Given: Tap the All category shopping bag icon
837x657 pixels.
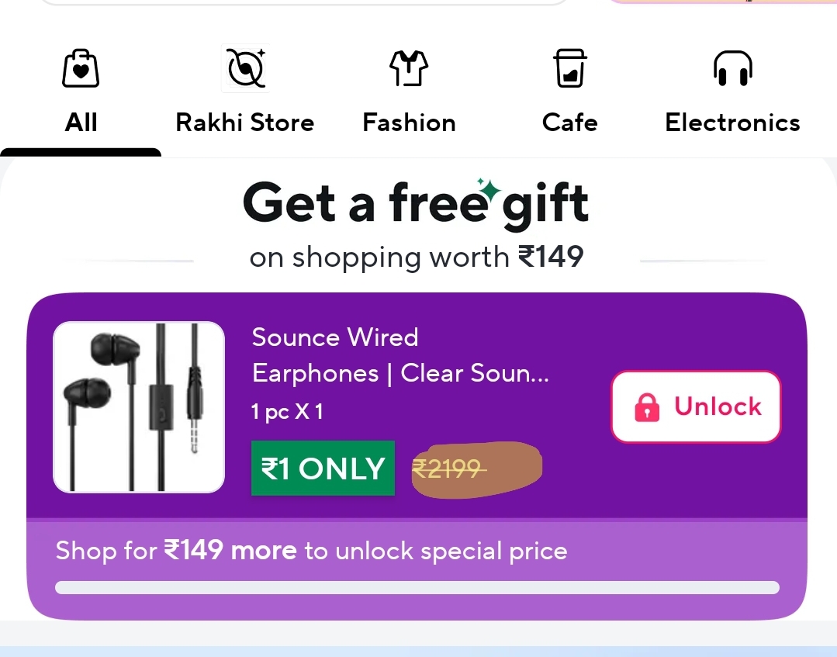Looking at the screenshot, I should [81, 68].
